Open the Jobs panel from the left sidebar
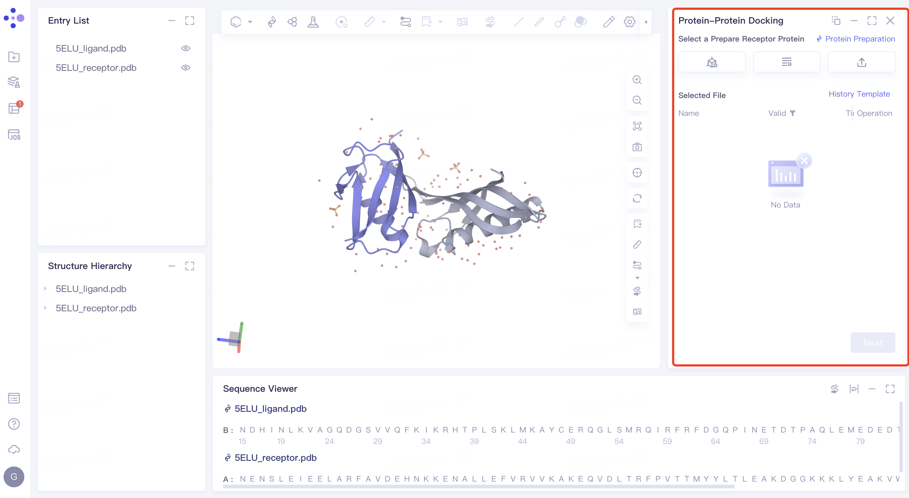 14,135
